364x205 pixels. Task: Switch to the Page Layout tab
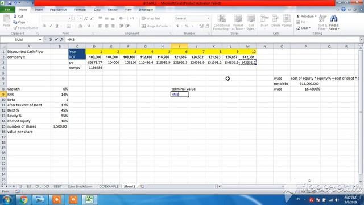click(x=58, y=10)
